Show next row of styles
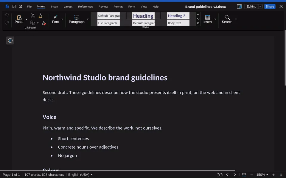The image size is (286, 178). point(198,19)
